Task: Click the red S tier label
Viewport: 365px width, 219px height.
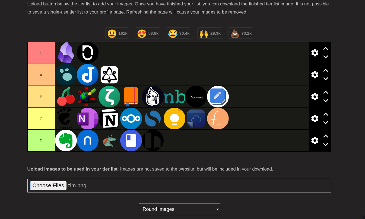Action: 41,53
